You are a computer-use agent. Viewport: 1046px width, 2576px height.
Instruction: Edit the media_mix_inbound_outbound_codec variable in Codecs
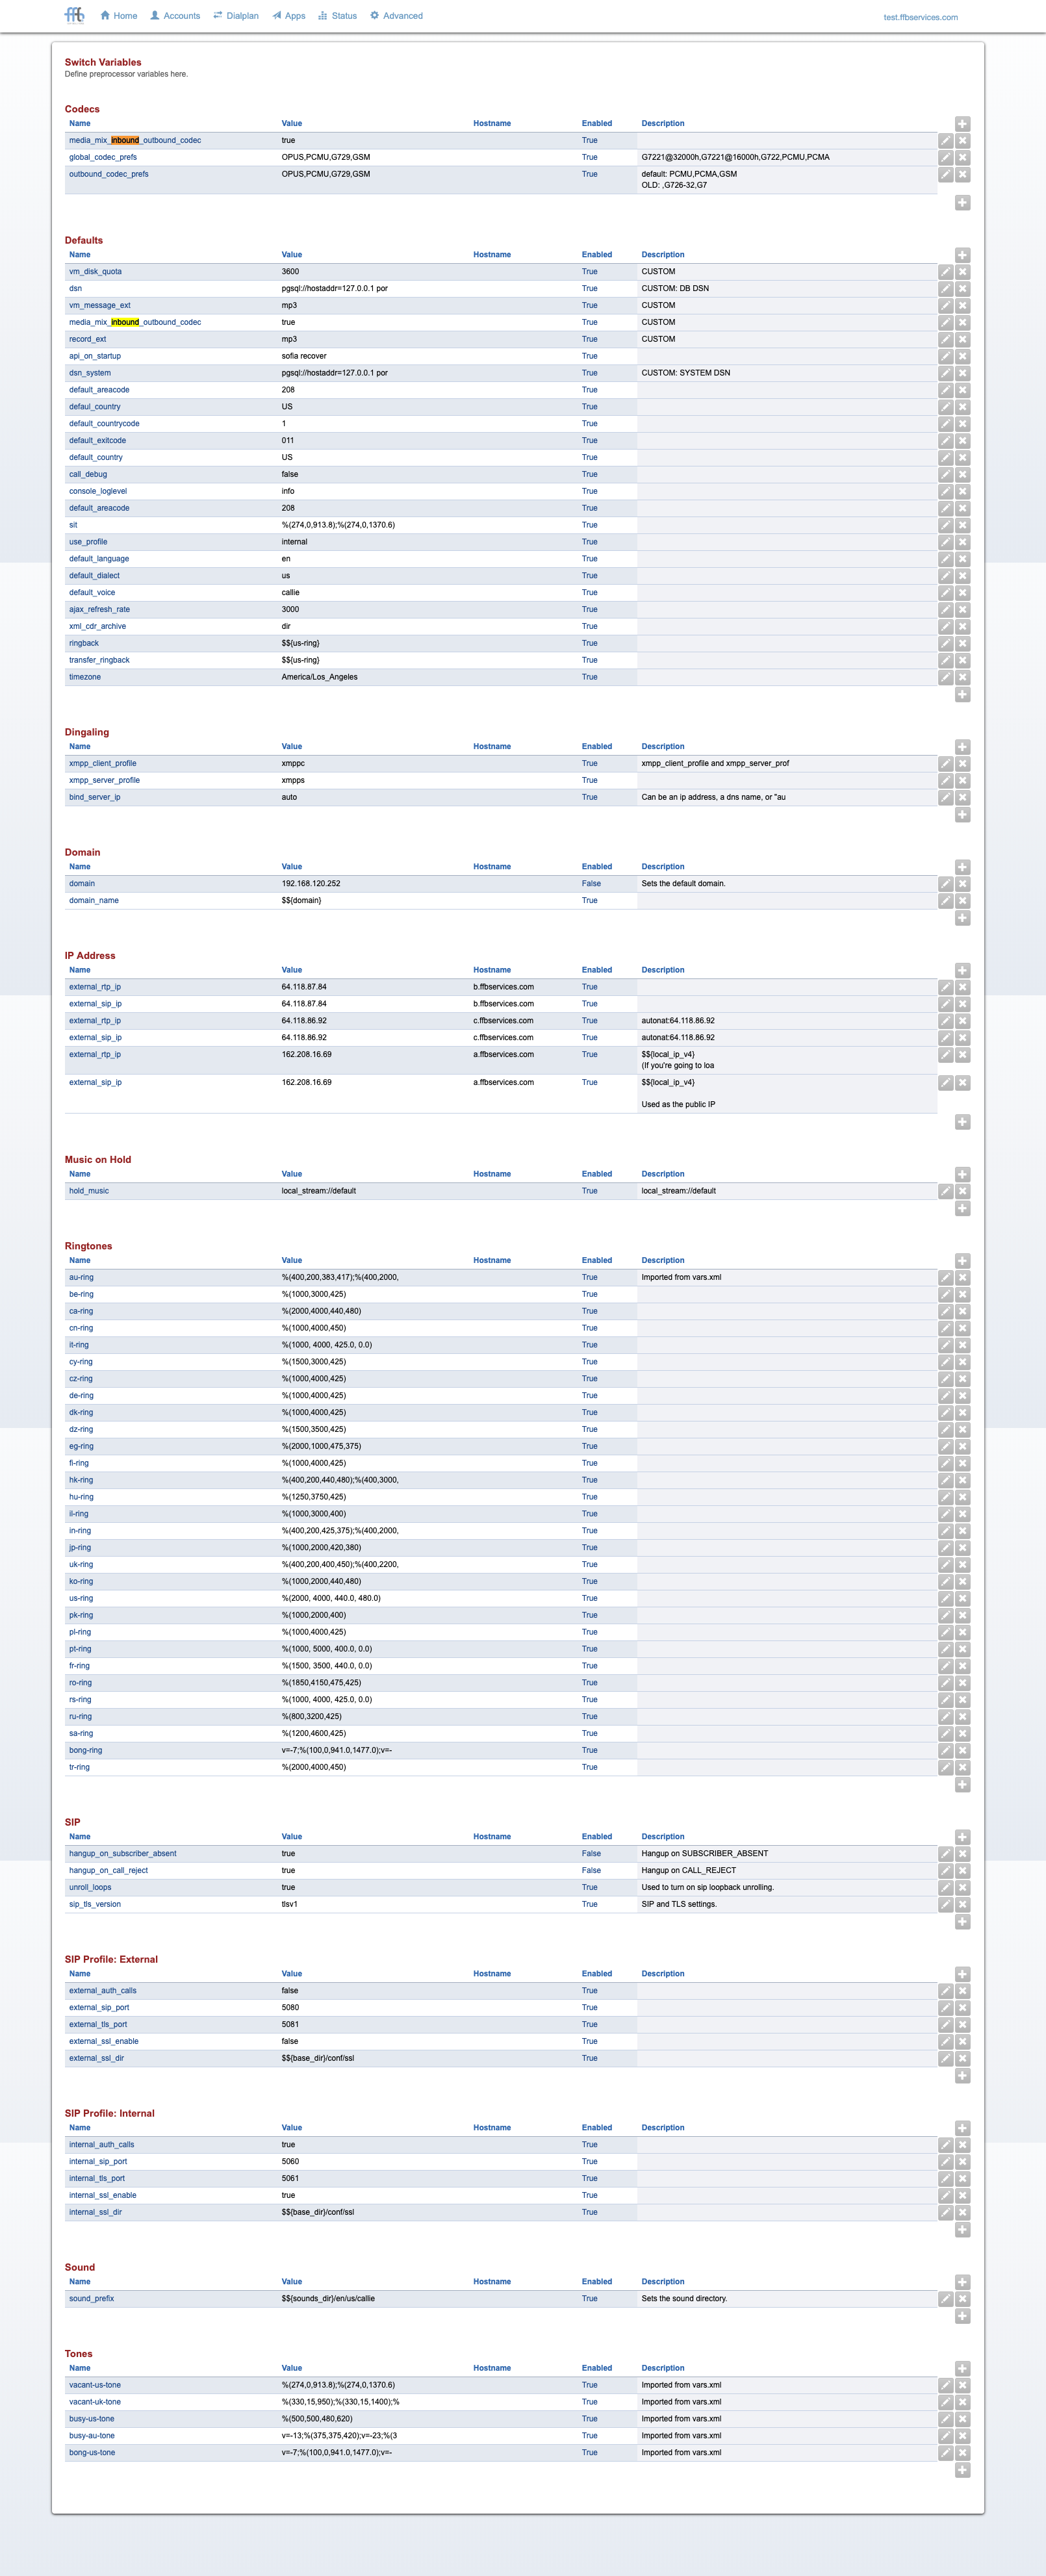[945, 141]
